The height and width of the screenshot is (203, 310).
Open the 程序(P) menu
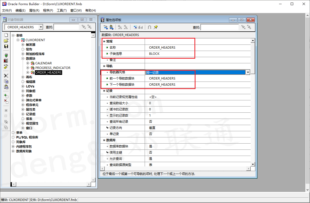pyautogui.click(x=48, y=10)
